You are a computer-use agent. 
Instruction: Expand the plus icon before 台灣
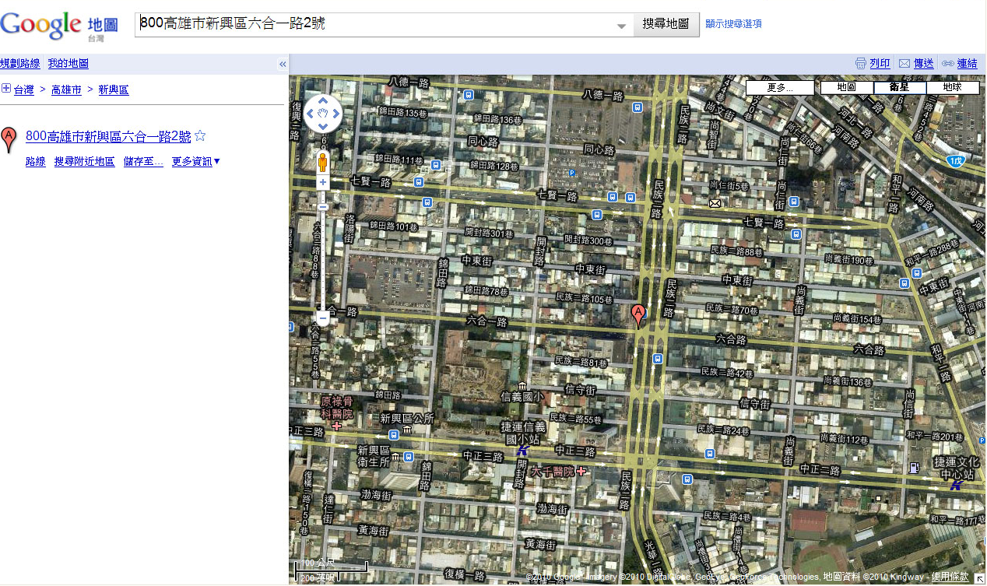tap(6, 89)
